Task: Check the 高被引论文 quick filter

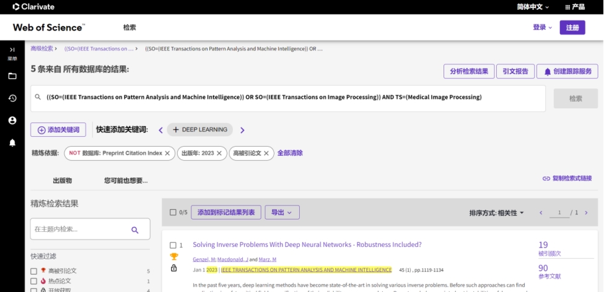Action: [34, 271]
